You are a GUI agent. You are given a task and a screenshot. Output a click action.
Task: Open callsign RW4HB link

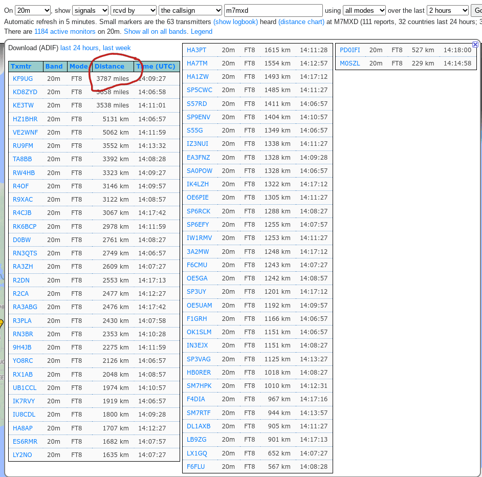[24, 173]
